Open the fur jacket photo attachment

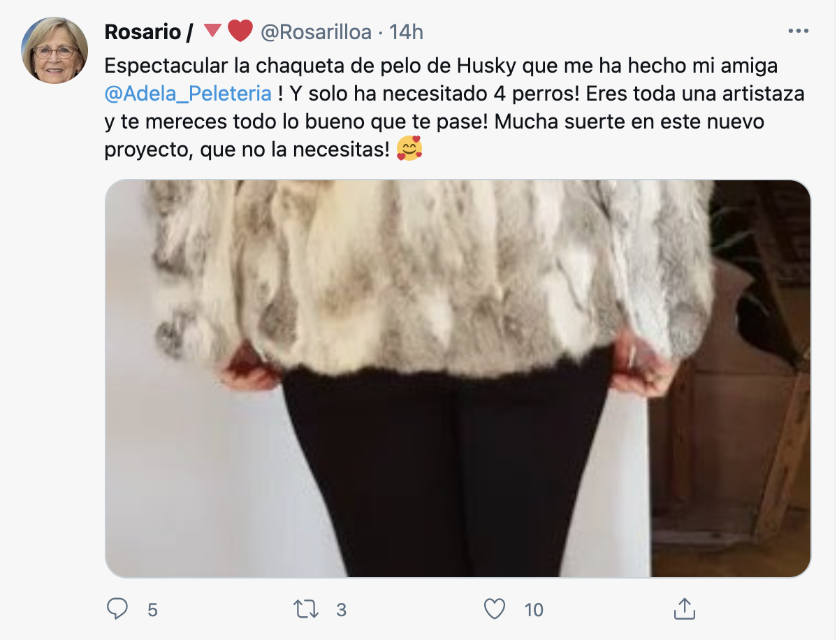coord(458,379)
